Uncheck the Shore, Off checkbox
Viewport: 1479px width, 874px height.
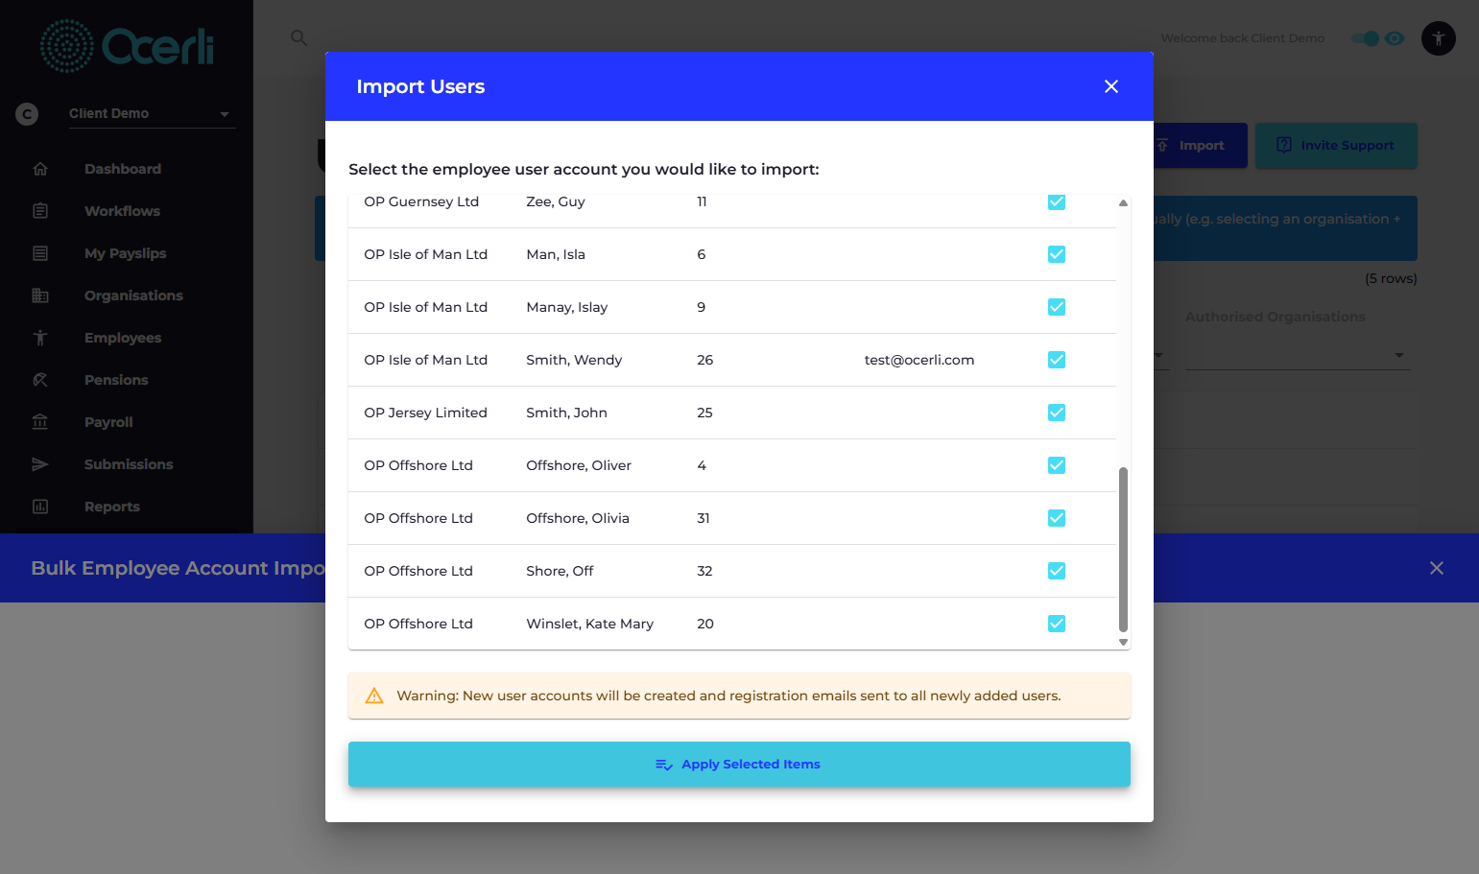(x=1057, y=571)
